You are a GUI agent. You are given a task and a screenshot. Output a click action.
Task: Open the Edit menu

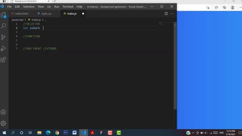click(x=17, y=7)
